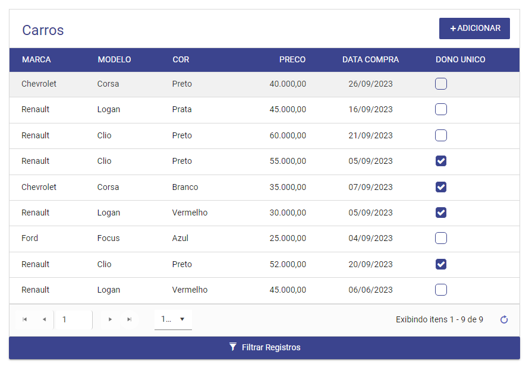Screen dimensions: 529x374
Task: Select the Ford Focus Azul row
Action: 264,239
